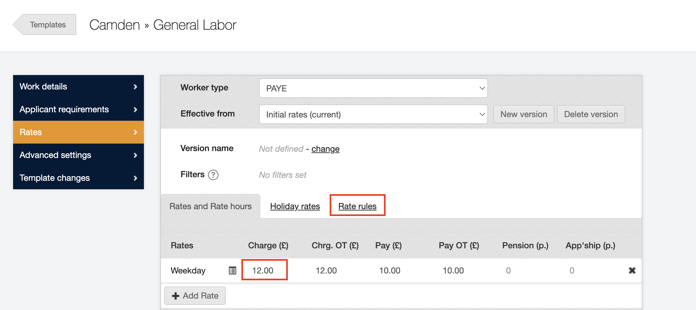Change the version name
This screenshot has height=310, width=696.
pyautogui.click(x=325, y=149)
